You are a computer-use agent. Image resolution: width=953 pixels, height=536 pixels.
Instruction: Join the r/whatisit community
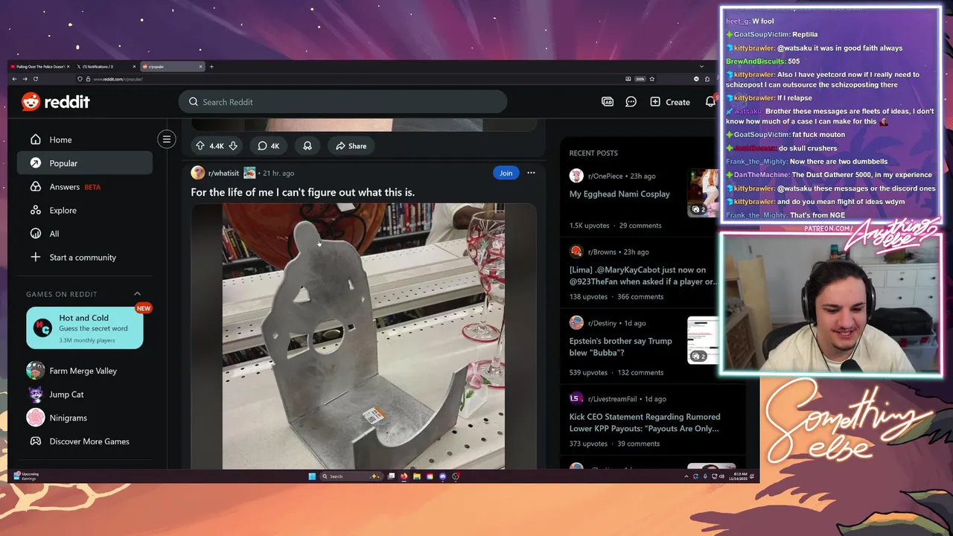click(x=506, y=173)
